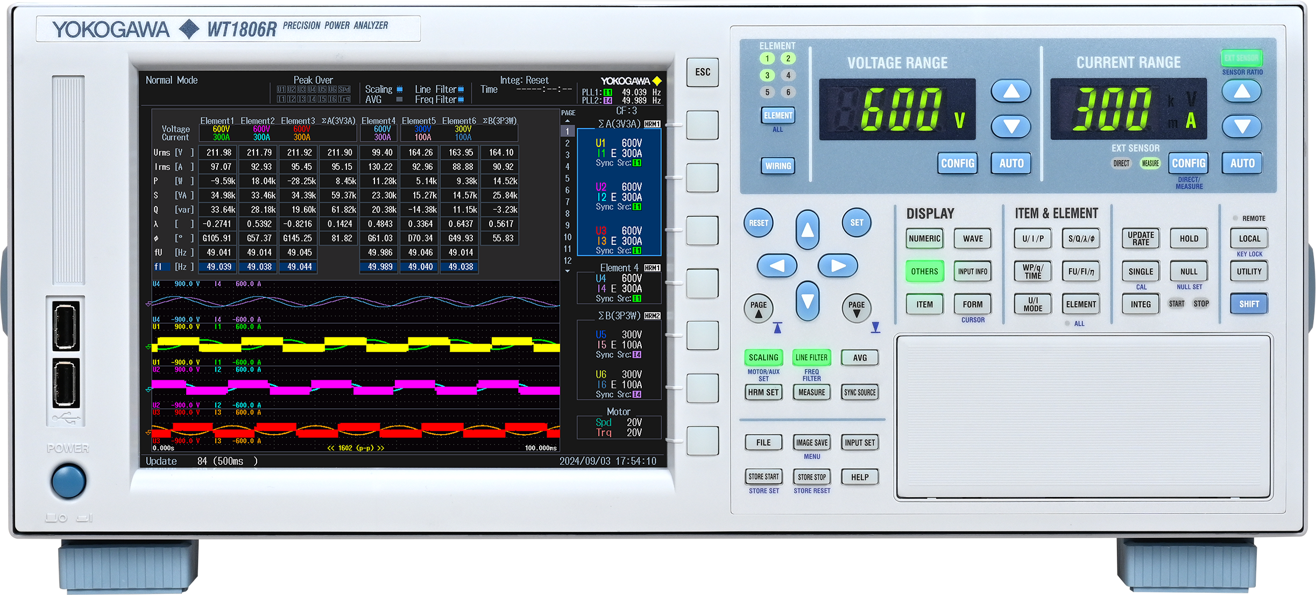The height and width of the screenshot is (595, 1316).
Task: Select element indicator 2
Action: [x=788, y=58]
